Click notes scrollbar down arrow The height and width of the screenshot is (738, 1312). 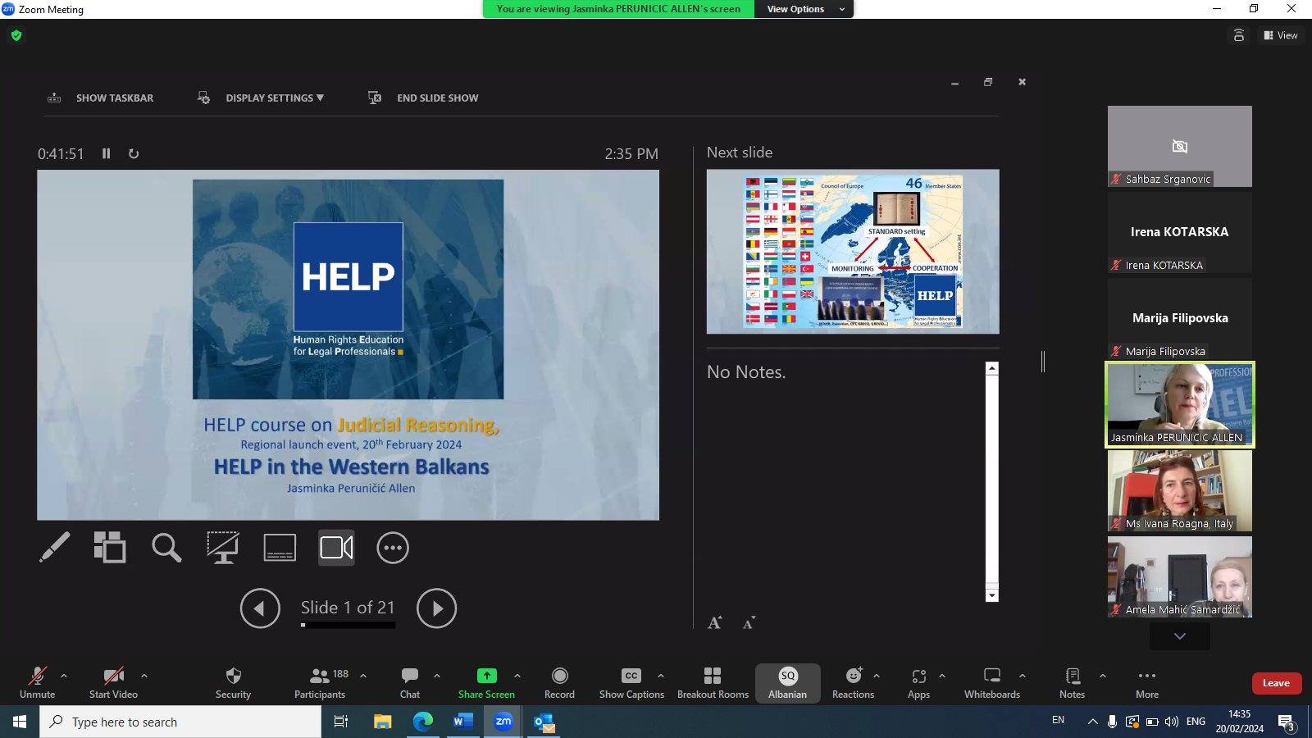(992, 595)
